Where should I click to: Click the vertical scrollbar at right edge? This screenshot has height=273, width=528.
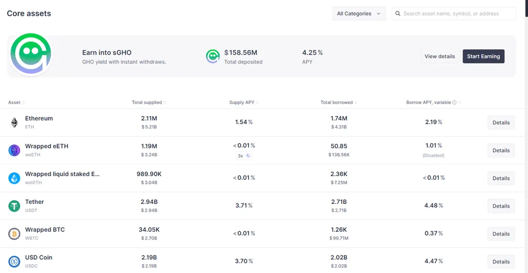click(526, 8)
